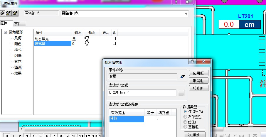This screenshot has width=266, height=137.
Task: Select the 动态填充 property row
Action: coord(53,39)
